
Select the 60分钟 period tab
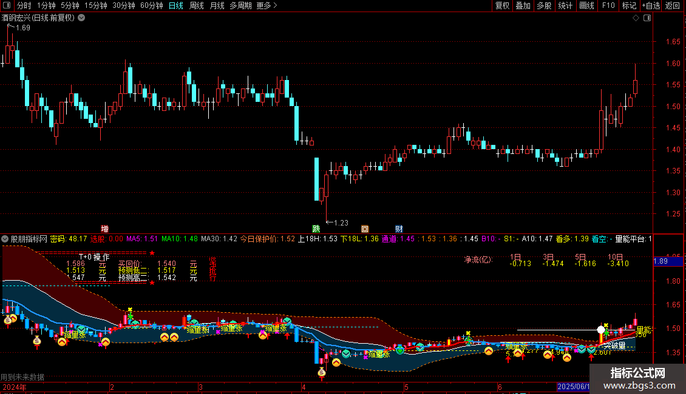[152, 5]
